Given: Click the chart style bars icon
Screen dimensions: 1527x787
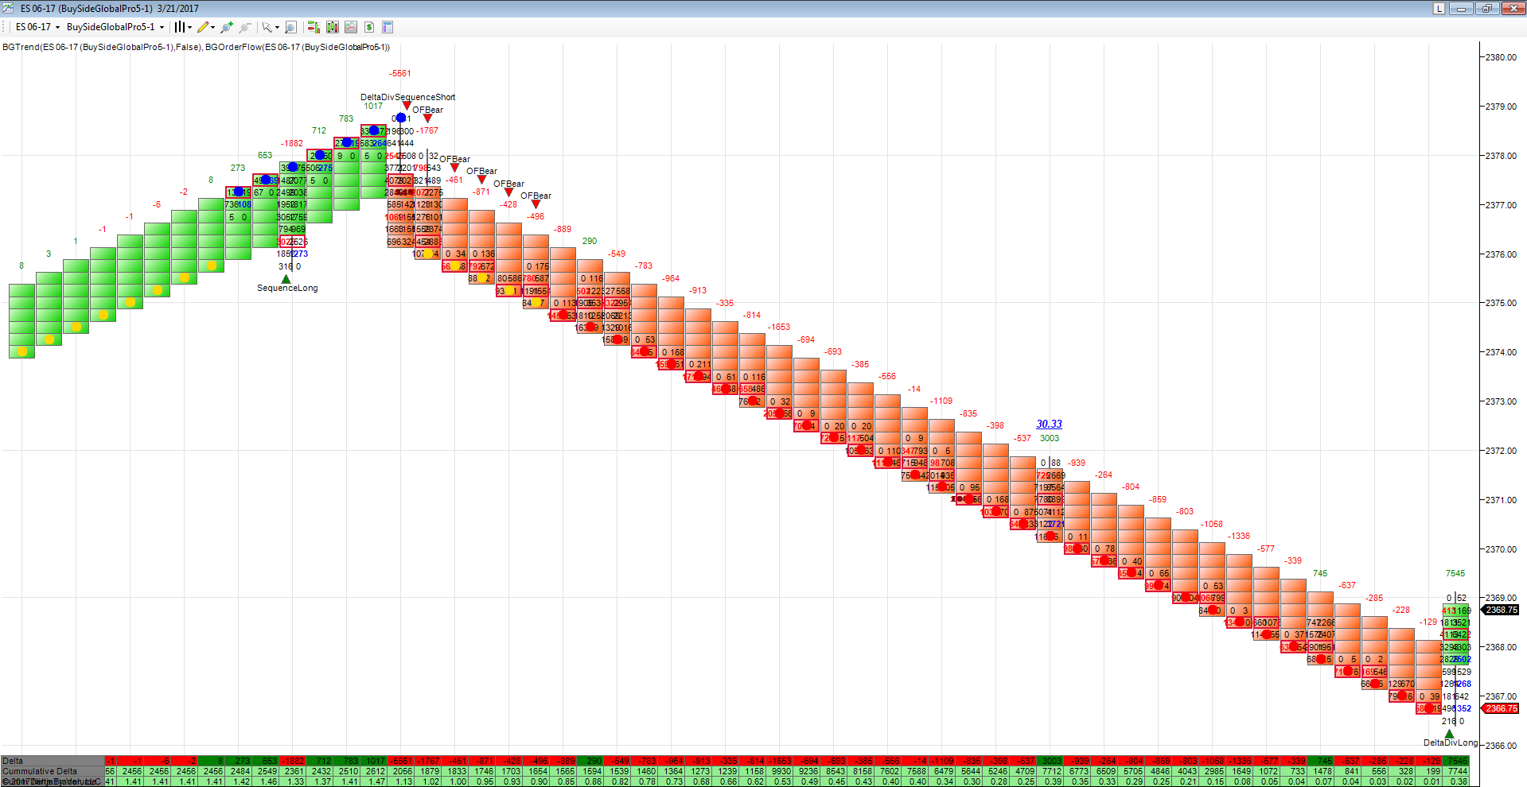Looking at the screenshot, I should click(x=180, y=27).
